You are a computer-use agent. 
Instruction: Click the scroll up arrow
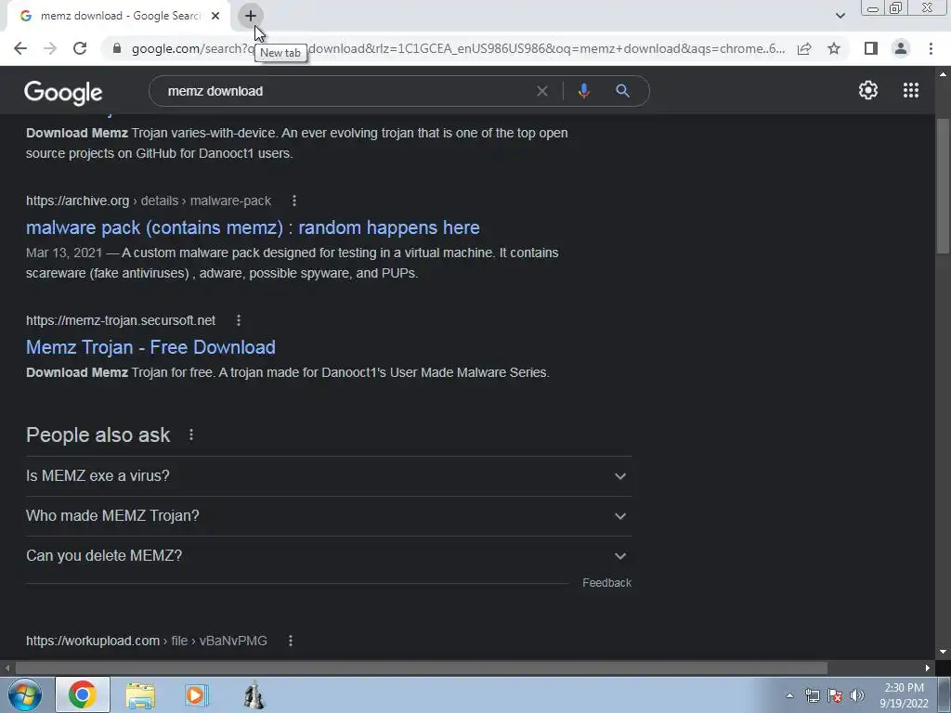pyautogui.click(x=943, y=74)
